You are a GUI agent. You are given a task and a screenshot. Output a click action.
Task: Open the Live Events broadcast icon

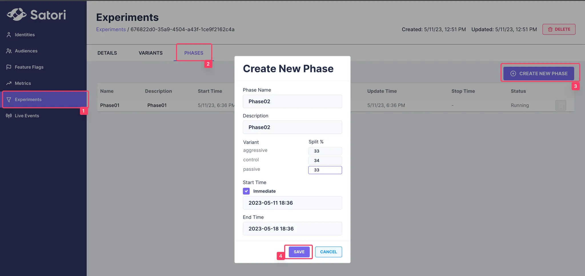click(x=9, y=116)
